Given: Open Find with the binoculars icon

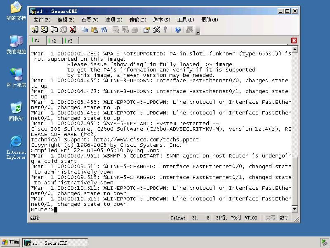Looking at the screenshot, I should coord(104,30).
